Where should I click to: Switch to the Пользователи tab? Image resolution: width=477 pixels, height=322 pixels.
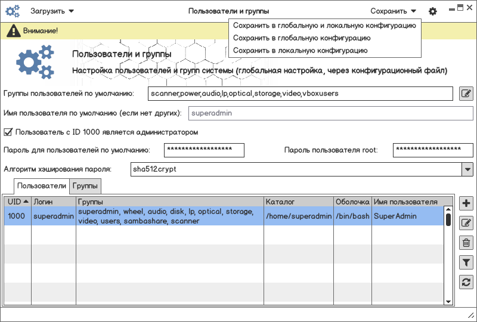[42, 187]
